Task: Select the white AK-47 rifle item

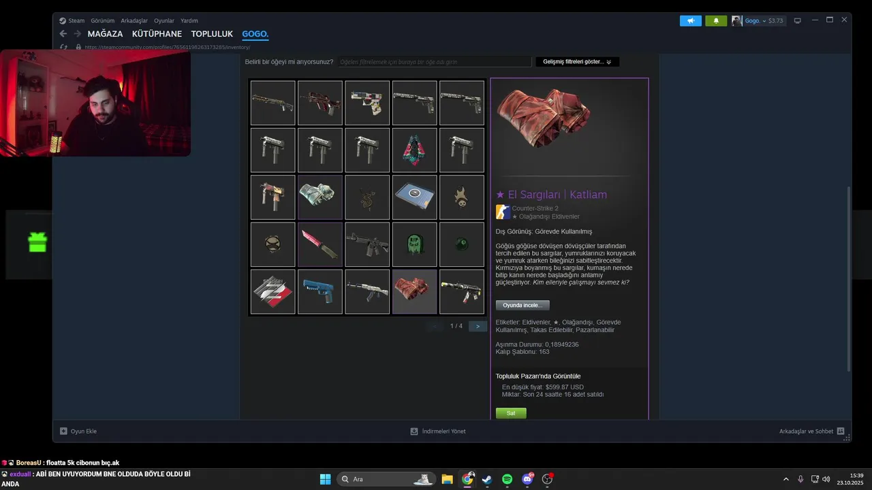Action: [367, 292]
